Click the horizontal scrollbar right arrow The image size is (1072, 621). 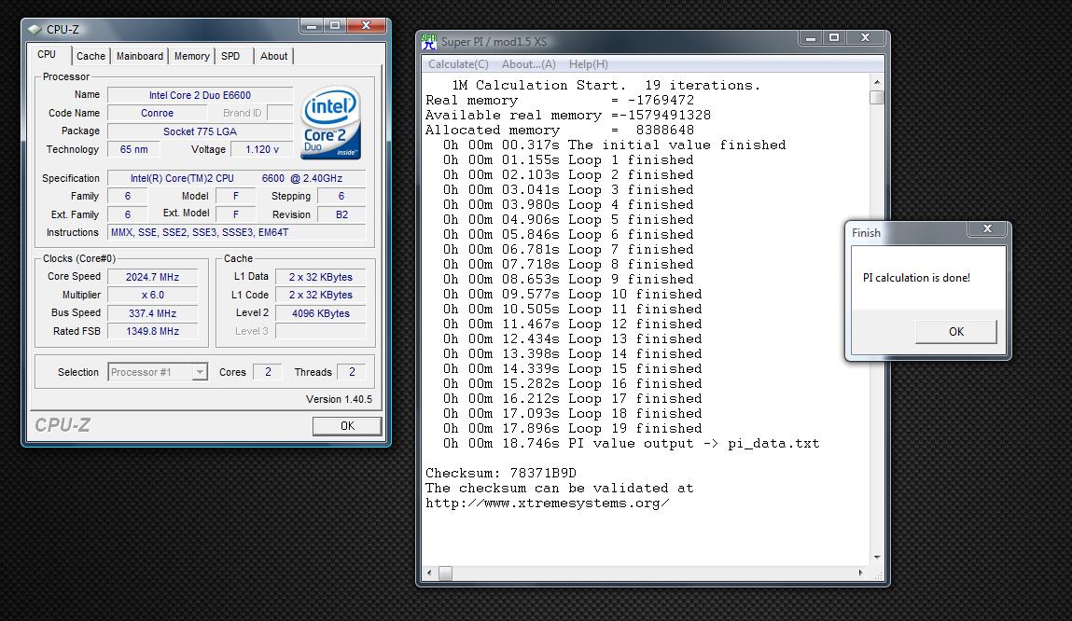tap(861, 573)
